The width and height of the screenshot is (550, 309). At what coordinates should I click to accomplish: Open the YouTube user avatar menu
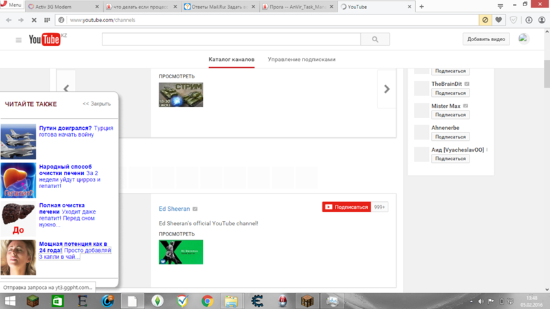[523, 38]
